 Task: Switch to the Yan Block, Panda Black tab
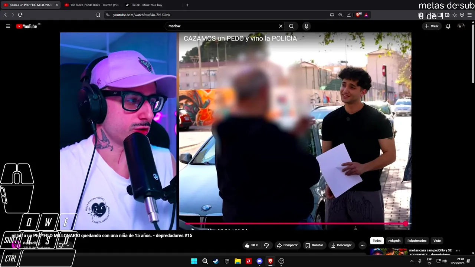[x=91, y=5]
